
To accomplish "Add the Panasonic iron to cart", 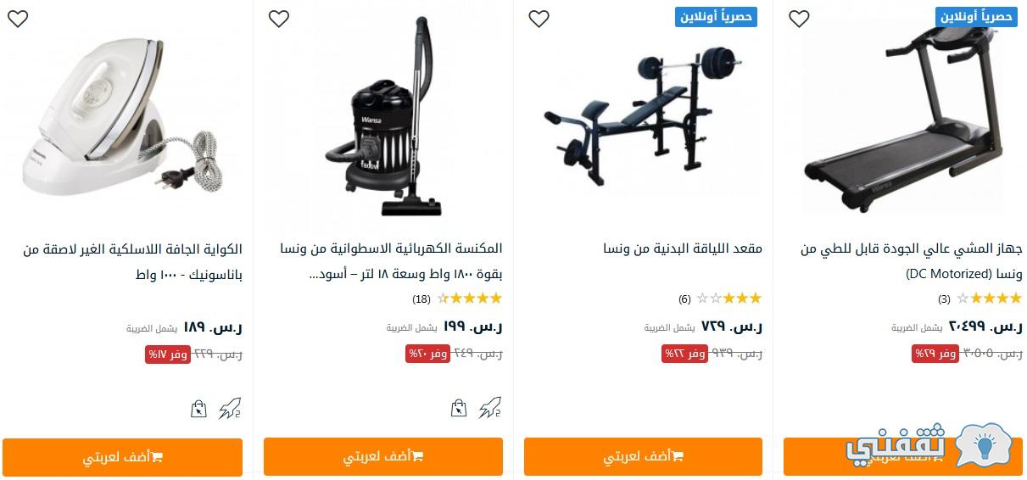I will click(122, 456).
